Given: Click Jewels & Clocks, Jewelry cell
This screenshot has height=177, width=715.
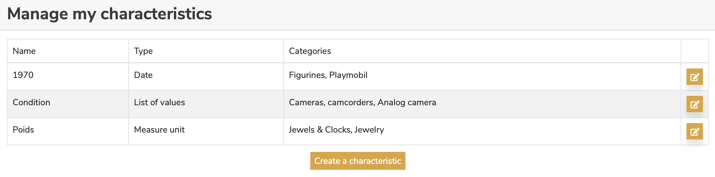Looking at the screenshot, I should coord(482,131).
